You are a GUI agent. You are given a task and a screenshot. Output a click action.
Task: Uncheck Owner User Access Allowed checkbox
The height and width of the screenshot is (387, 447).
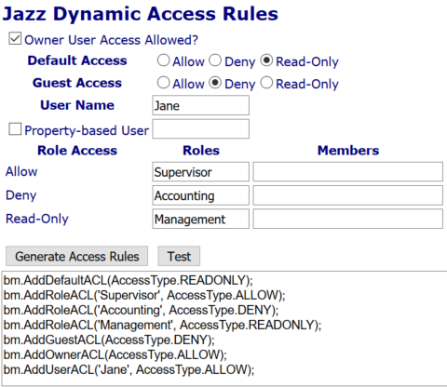click(x=15, y=39)
